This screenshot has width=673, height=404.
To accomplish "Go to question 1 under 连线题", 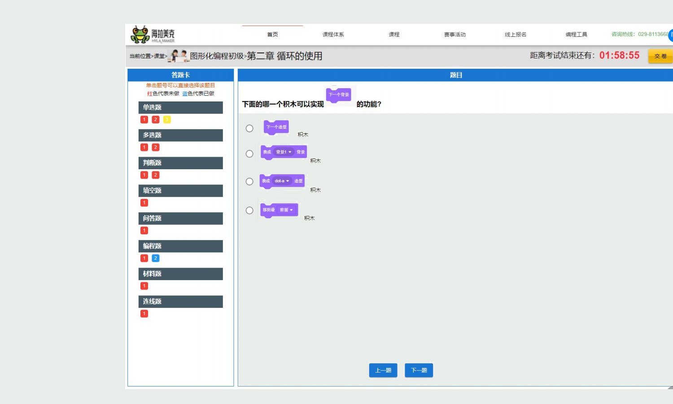I will [144, 314].
